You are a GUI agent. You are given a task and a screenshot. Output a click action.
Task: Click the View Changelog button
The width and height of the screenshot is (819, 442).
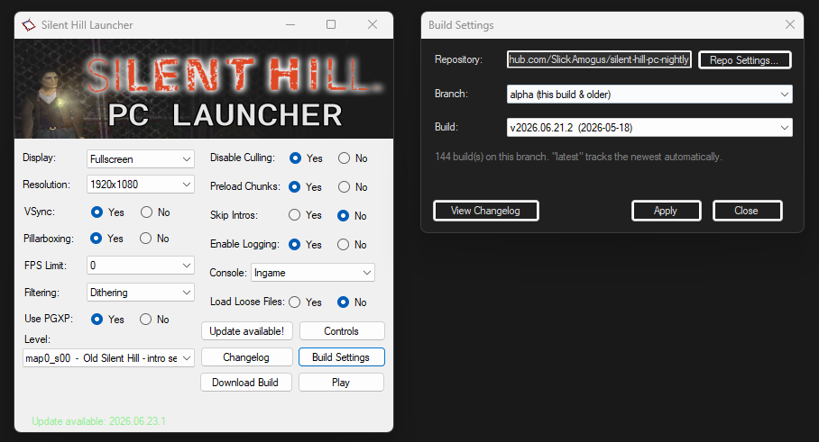tap(486, 211)
